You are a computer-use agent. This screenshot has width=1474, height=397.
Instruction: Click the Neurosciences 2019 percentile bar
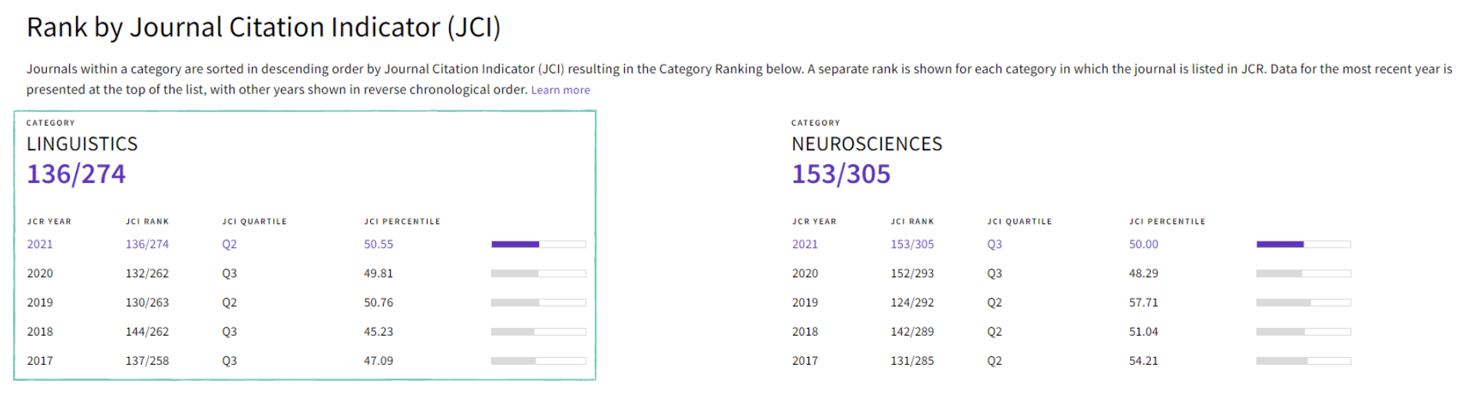point(1303,303)
